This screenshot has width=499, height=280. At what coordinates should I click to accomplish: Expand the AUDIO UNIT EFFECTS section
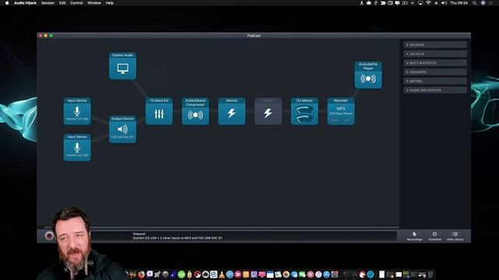coord(435,90)
